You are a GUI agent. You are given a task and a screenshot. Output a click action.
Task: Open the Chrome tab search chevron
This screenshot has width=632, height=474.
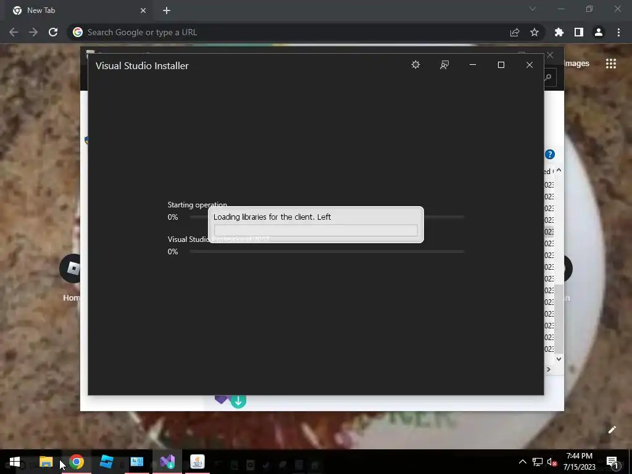point(533,9)
